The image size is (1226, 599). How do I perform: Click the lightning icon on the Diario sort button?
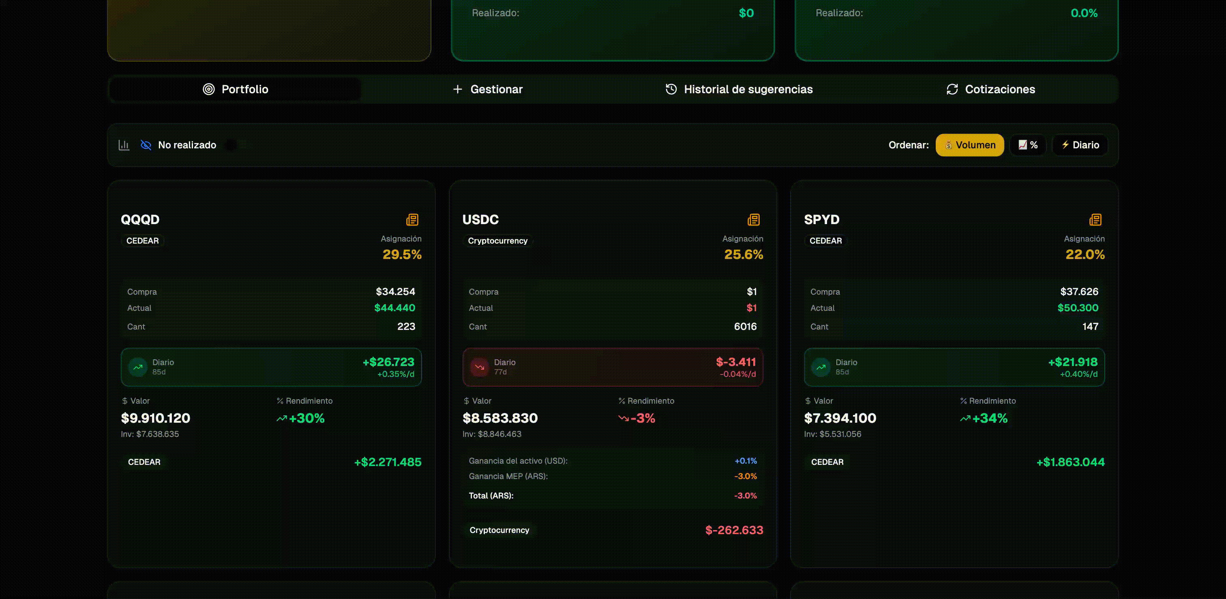1065,145
